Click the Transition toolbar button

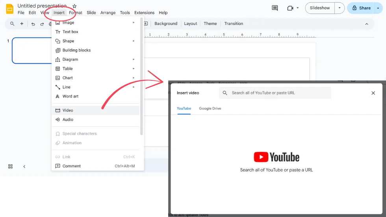point(233,24)
